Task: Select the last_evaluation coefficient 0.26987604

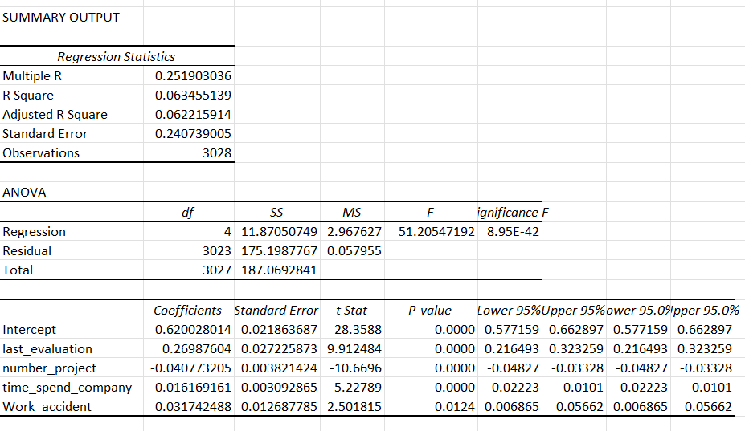Action: [x=197, y=349]
